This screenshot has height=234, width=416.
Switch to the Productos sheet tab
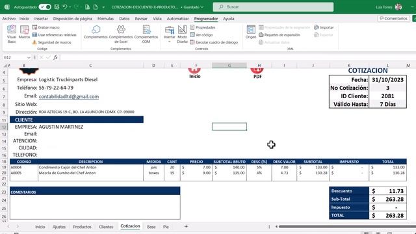coord(82,227)
